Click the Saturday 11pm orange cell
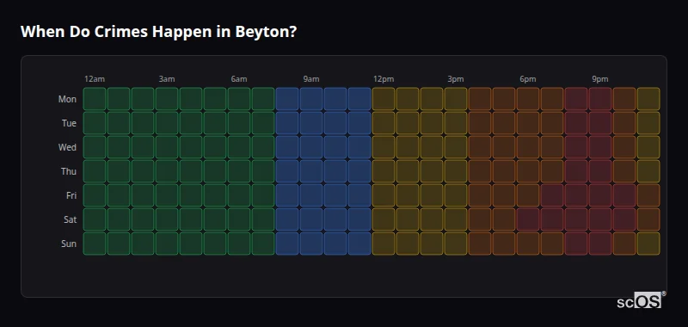Screen dimensions: 688x327 (x=648, y=219)
